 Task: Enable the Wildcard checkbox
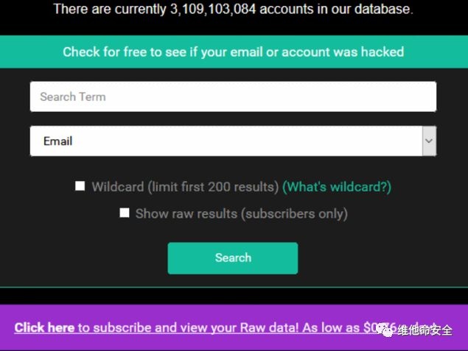point(80,186)
